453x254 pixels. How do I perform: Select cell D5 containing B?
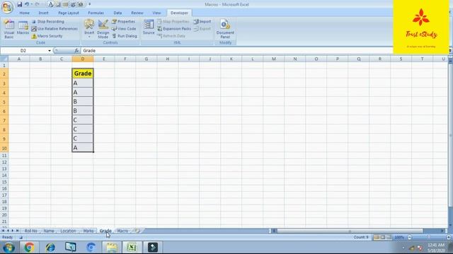(83, 102)
